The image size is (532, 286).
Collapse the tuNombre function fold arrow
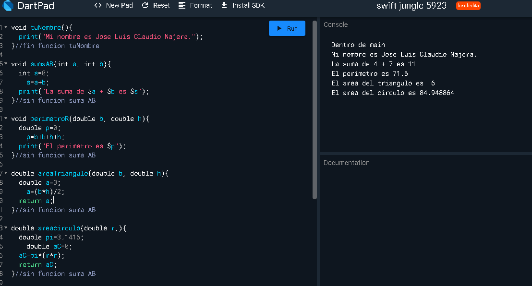pos(6,27)
